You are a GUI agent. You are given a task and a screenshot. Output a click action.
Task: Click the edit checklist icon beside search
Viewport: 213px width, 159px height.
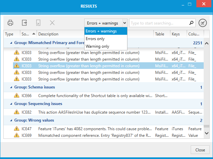[202, 23]
